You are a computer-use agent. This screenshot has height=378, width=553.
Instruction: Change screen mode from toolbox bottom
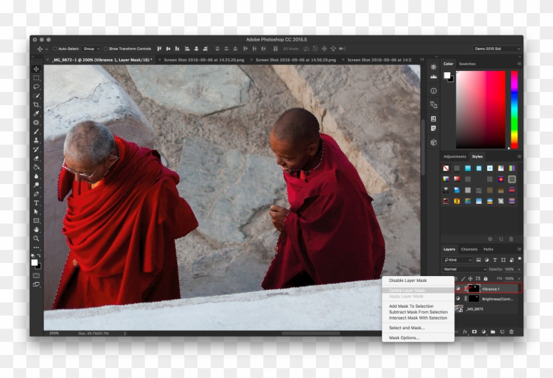point(36,284)
